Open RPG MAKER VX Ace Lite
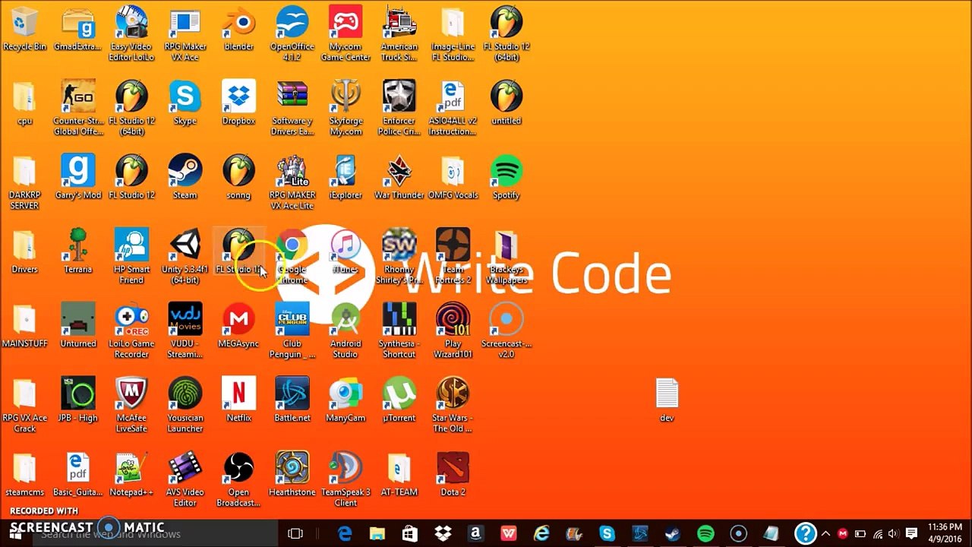The height and width of the screenshot is (547, 972). click(292, 183)
